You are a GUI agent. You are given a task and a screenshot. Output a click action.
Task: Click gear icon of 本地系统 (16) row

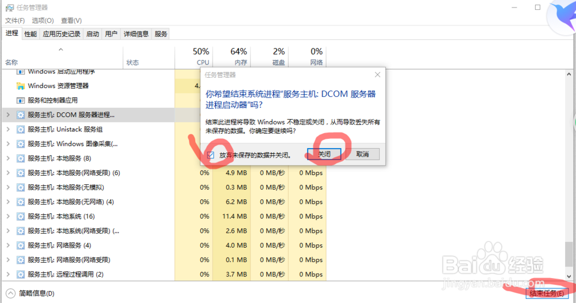tap(21, 217)
